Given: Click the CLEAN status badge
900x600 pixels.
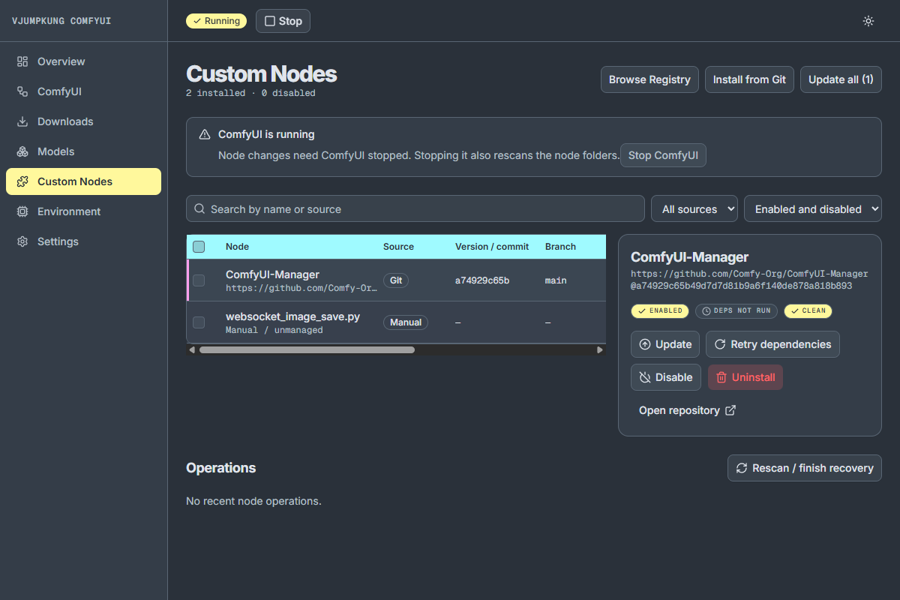Looking at the screenshot, I should click(x=808, y=310).
